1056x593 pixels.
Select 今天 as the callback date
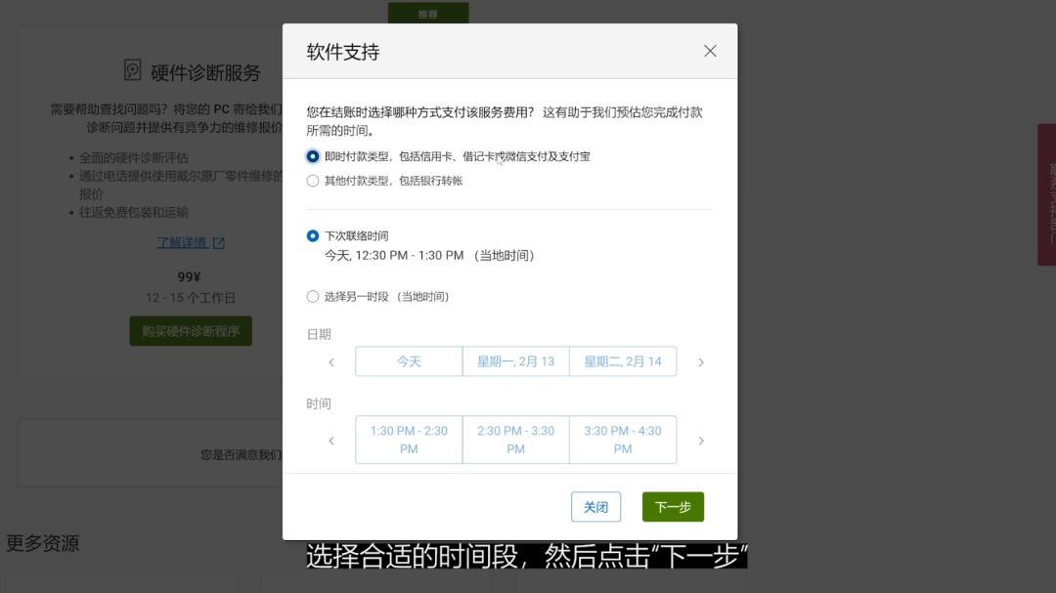click(x=408, y=361)
